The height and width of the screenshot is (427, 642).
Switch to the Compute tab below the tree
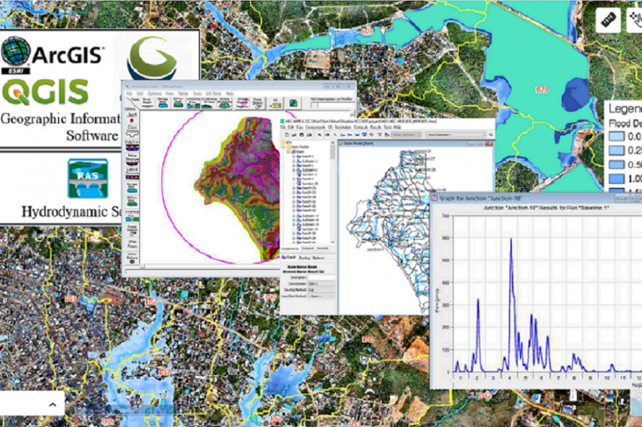coord(308,249)
